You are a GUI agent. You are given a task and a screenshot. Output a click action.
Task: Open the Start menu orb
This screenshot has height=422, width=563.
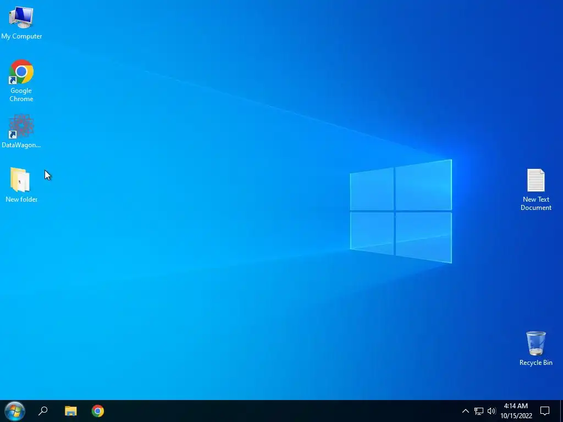point(15,411)
